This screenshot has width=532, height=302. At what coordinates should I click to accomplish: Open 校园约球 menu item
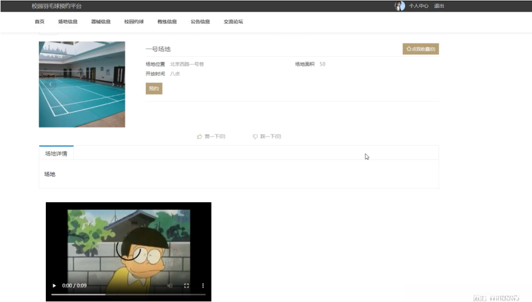(134, 21)
